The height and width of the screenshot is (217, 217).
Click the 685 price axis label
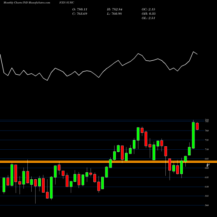click(x=207, y=159)
